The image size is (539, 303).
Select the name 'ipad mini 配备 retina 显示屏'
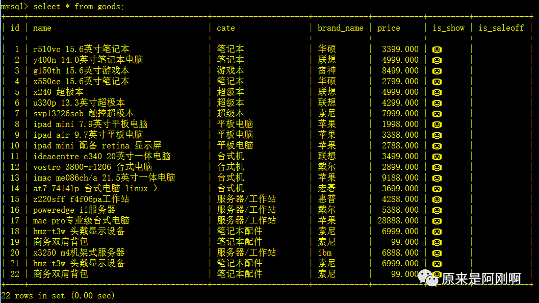click(x=97, y=145)
